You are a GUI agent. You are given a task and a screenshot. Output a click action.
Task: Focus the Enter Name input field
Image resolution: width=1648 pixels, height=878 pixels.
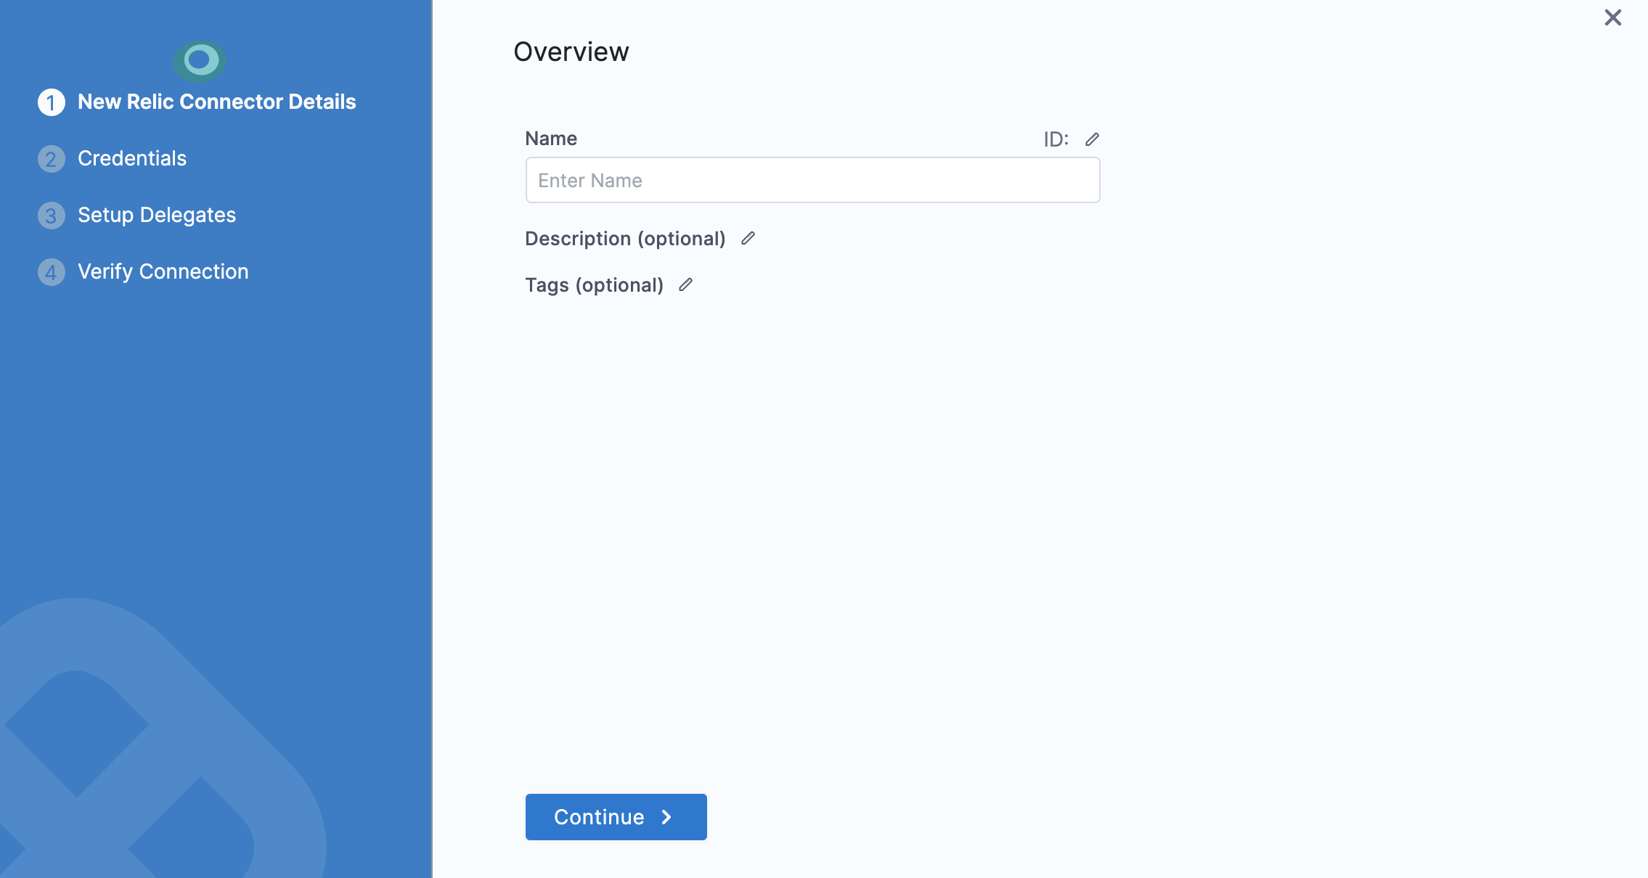(x=812, y=181)
